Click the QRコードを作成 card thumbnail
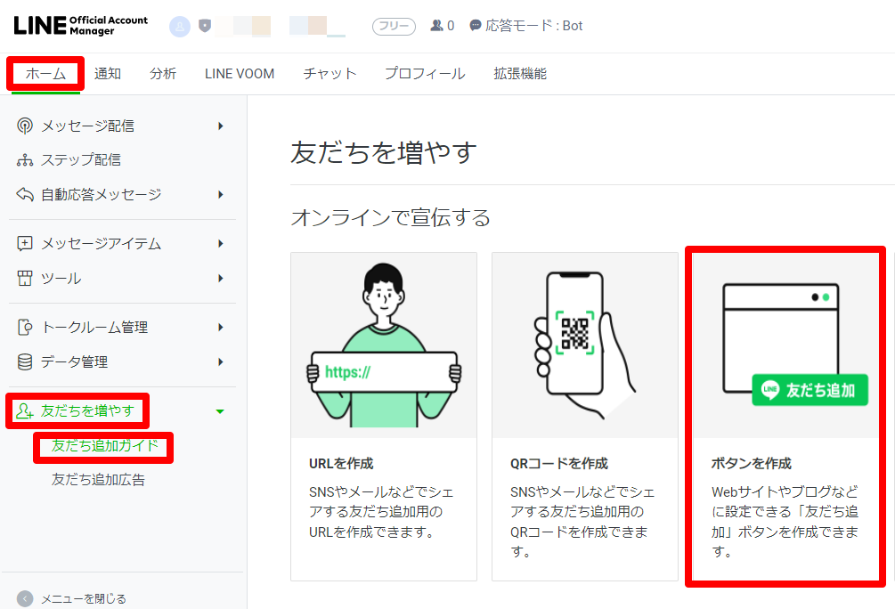This screenshot has width=895, height=609. coord(583,345)
